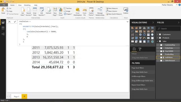
Task: Check the realValues measure checkbox
Action: 161,58
